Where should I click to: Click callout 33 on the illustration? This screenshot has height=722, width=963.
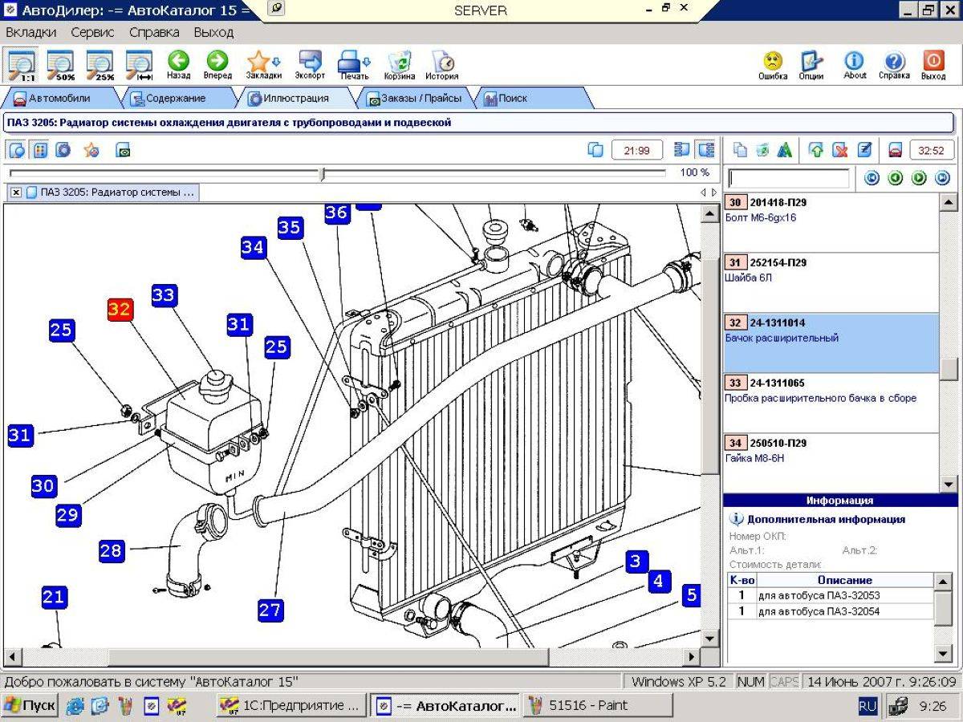pos(163,295)
